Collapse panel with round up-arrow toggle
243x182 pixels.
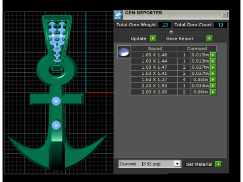171,31
